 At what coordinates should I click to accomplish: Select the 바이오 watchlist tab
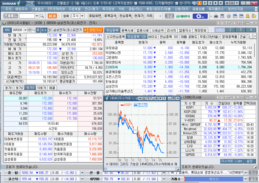[x=153, y=37]
